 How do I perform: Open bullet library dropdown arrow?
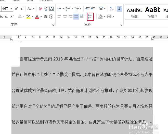(x=63, y=9)
